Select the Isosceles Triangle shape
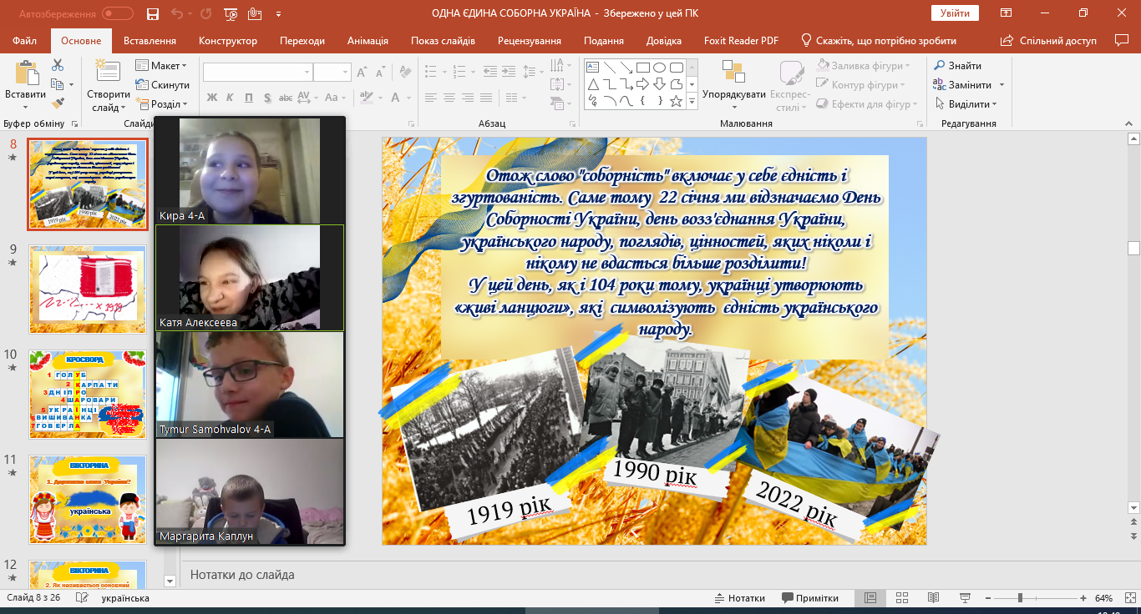Screen dimensions: 1141x614 [594, 84]
